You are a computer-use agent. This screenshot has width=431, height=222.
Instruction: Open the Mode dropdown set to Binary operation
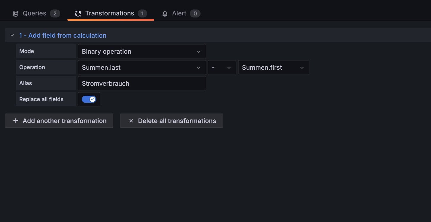pyautogui.click(x=142, y=52)
